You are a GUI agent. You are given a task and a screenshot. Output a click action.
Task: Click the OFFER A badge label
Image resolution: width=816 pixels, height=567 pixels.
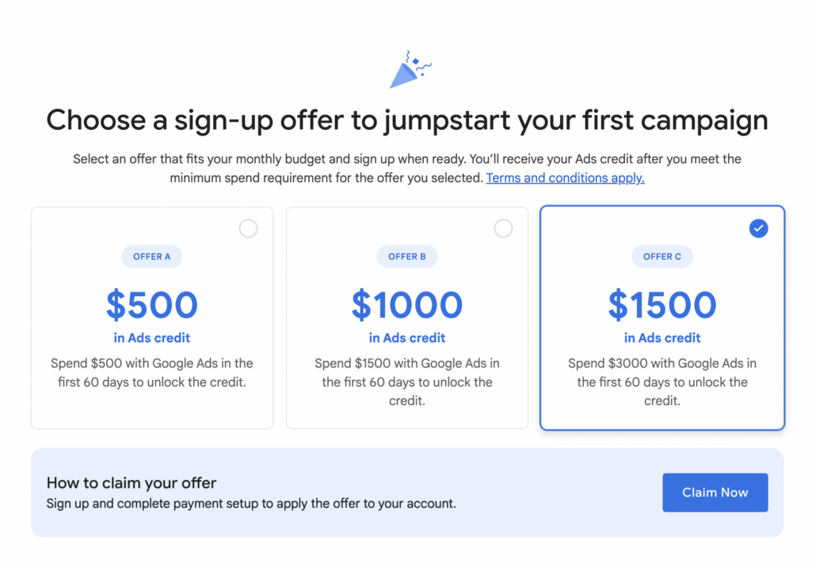[151, 257]
